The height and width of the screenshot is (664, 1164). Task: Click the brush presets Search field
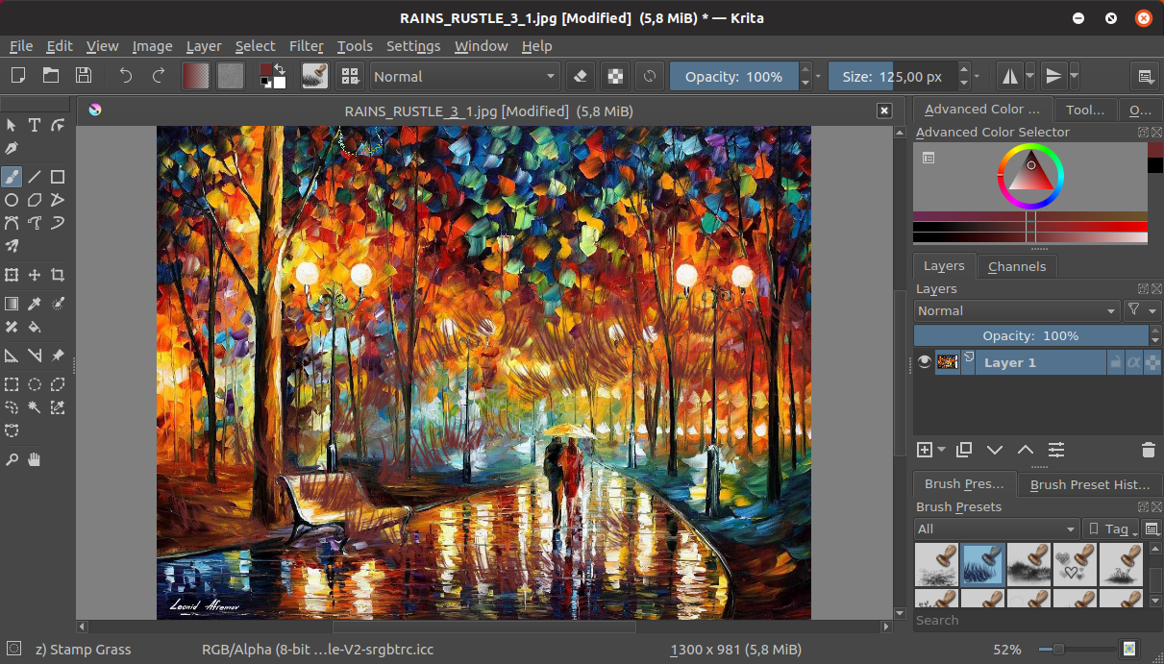1024,620
